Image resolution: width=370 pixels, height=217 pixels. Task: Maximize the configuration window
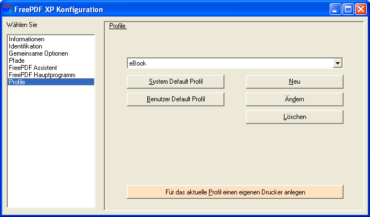click(348, 9)
